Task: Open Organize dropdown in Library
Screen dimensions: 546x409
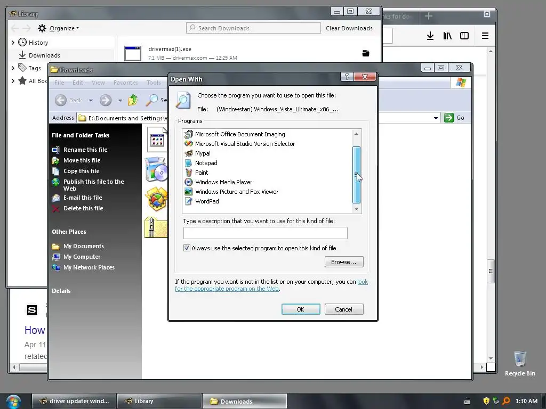Action: pyautogui.click(x=59, y=28)
